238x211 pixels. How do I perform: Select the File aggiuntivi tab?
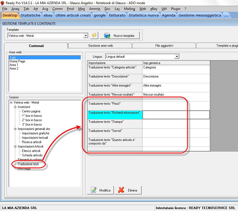pos(164,46)
